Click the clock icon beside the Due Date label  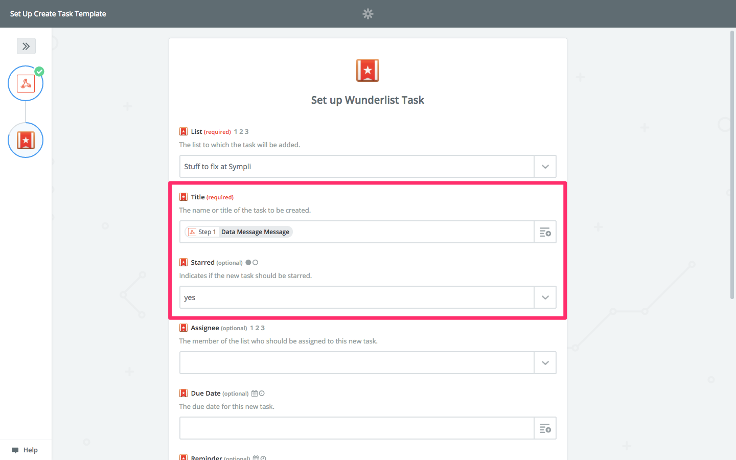coord(262,394)
